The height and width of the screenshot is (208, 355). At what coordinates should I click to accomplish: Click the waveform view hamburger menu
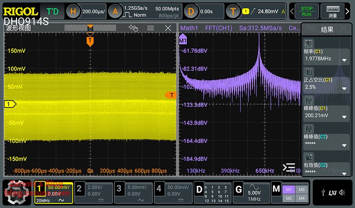[x=151, y=28]
